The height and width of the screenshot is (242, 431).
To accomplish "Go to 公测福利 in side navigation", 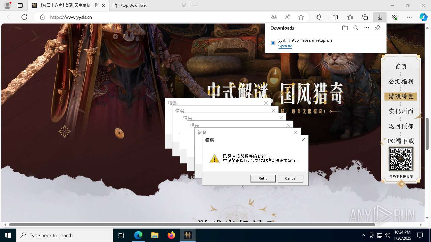I will coord(401,82).
